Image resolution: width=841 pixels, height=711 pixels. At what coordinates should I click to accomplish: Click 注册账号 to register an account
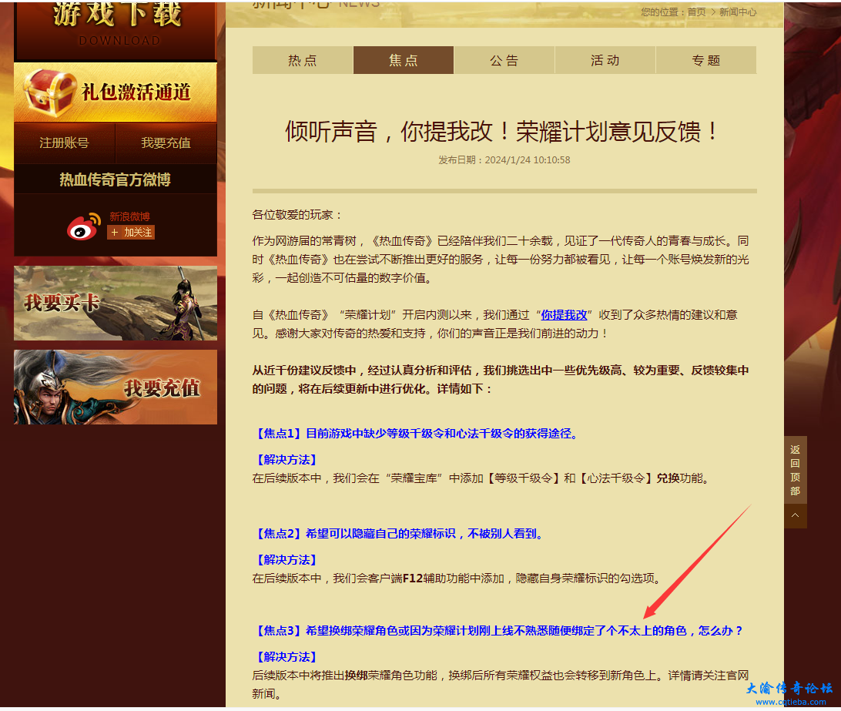(x=65, y=143)
